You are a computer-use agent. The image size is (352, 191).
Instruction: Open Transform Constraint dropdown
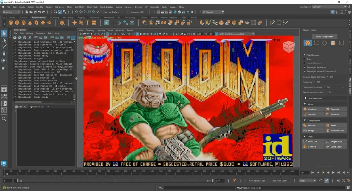coord(325,92)
